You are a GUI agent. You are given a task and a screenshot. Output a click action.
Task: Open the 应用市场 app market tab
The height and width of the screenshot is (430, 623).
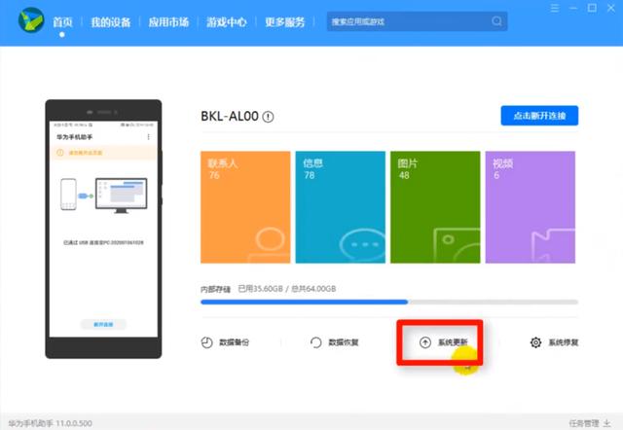168,22
